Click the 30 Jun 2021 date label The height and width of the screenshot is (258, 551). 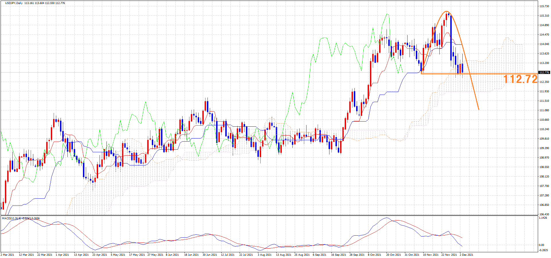[x=209, y=255]
